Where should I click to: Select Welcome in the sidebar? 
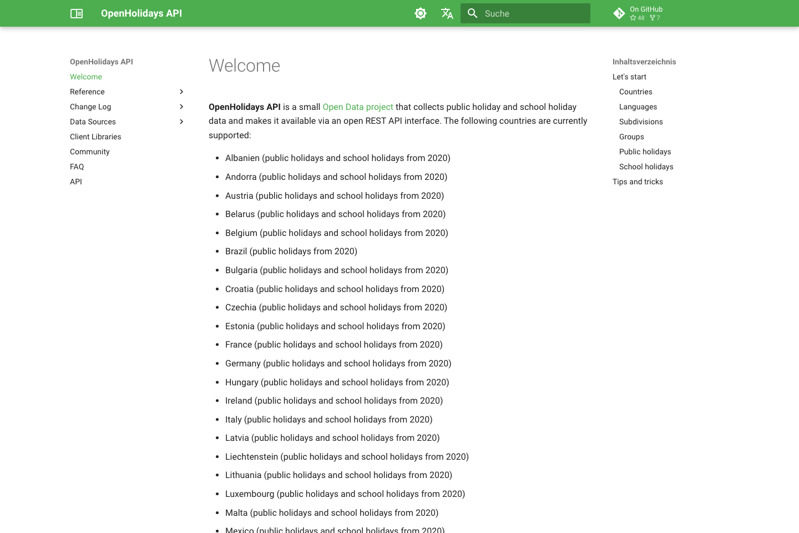coord(86,77)
